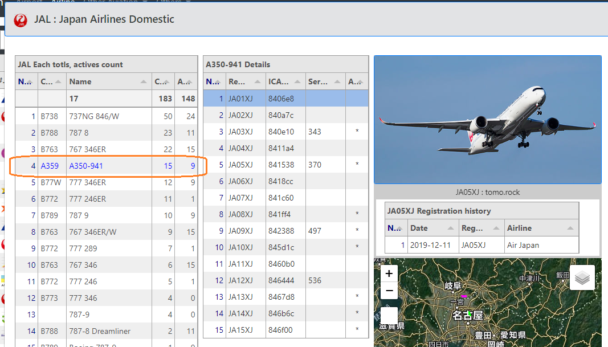The width and height of the screenshot is (608, 347).
Task: Select aircraft JA12XJ in details
Action: tap(286, 280)
